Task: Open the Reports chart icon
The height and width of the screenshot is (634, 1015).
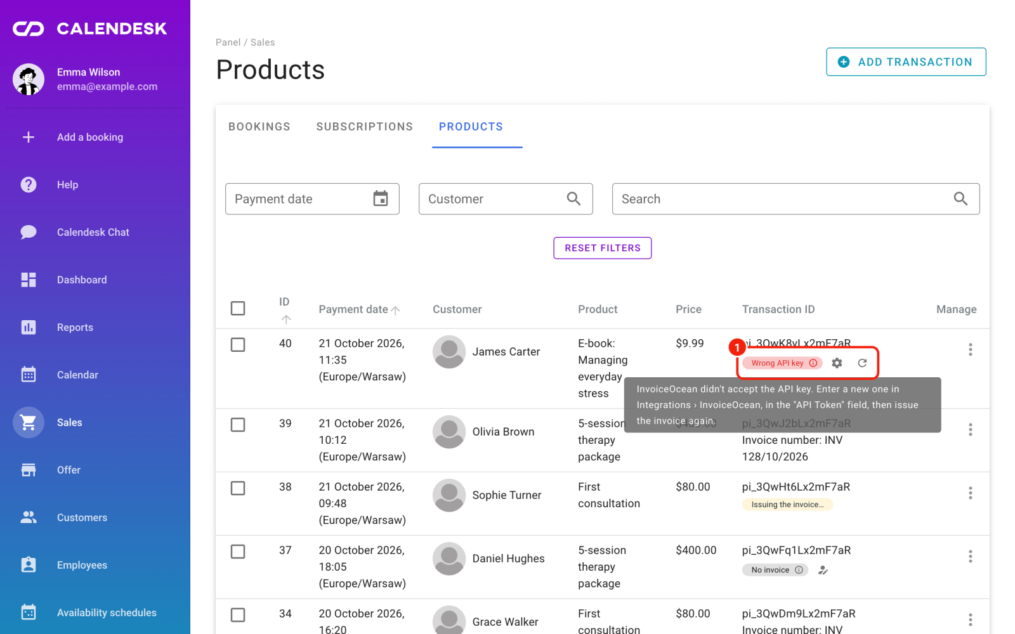Action: [x=29, y=327]
